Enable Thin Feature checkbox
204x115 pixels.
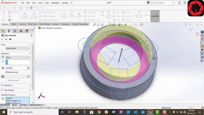coord(2,90)
